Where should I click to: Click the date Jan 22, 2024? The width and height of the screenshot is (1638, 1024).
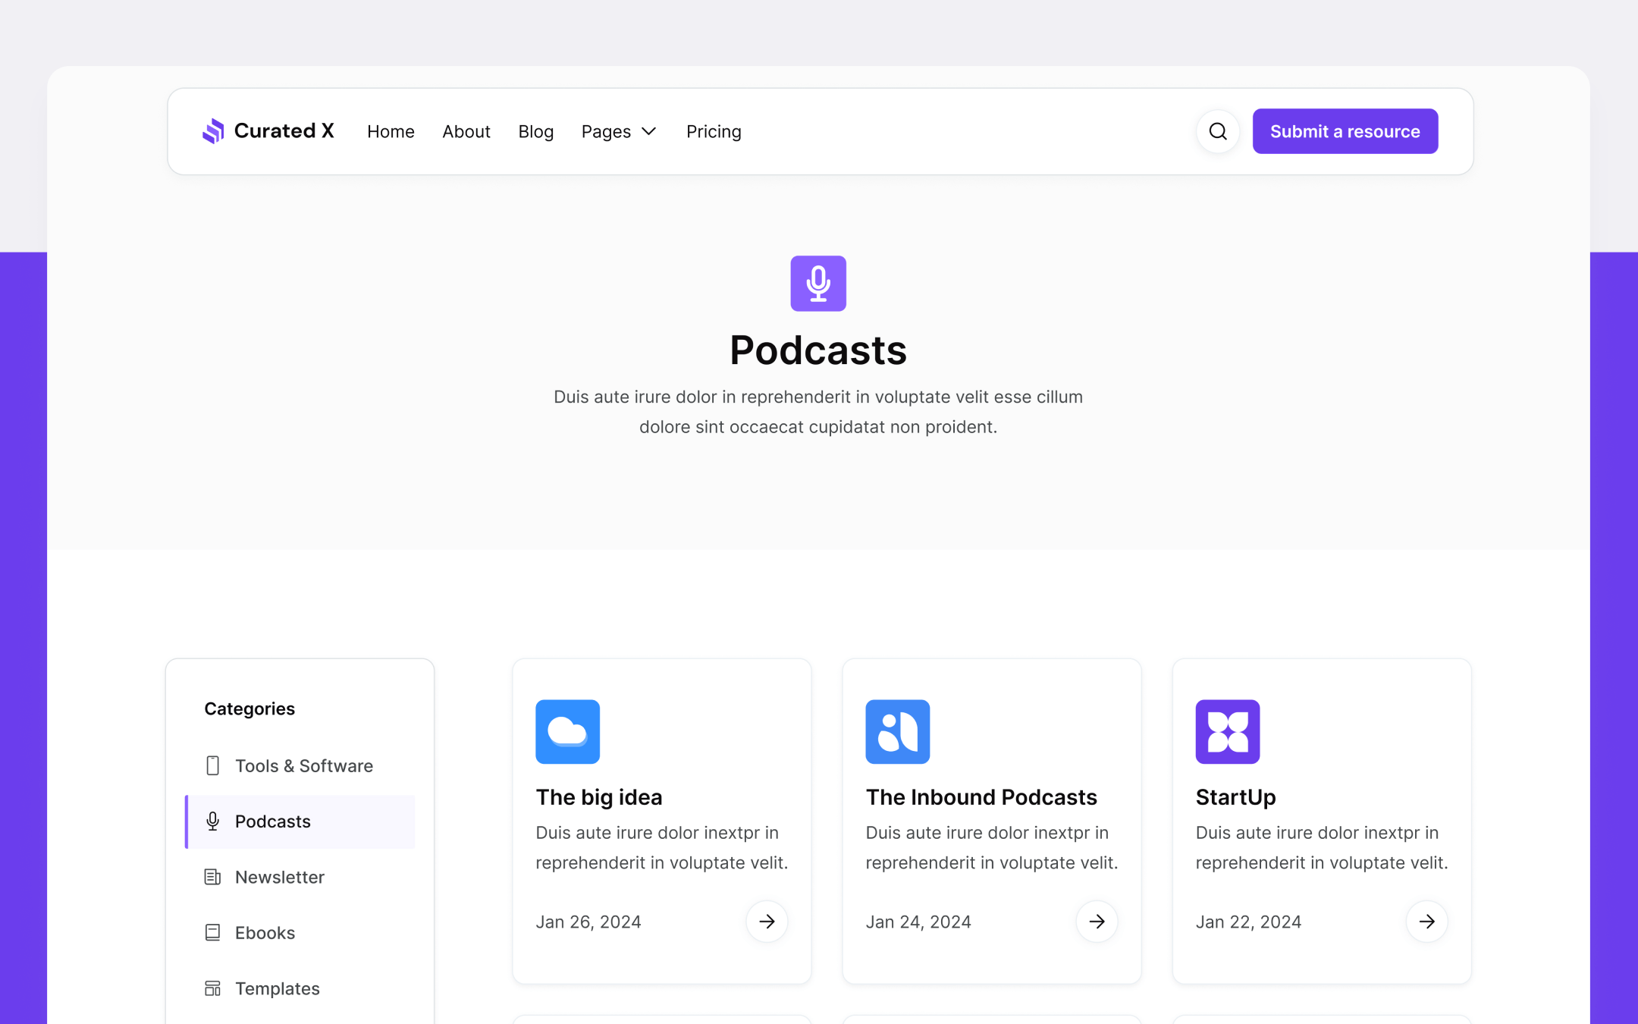(x=1248, y=922)
